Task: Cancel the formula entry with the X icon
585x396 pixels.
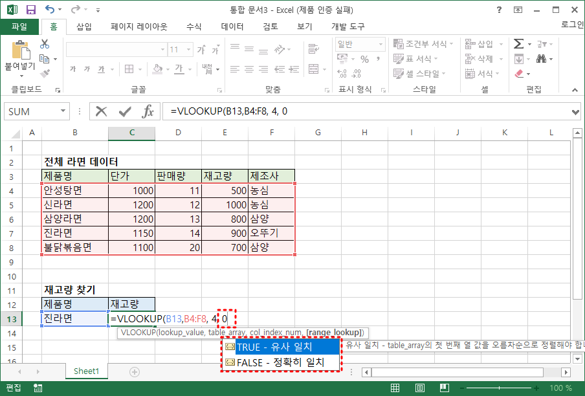Action: (x=101, y=111)
